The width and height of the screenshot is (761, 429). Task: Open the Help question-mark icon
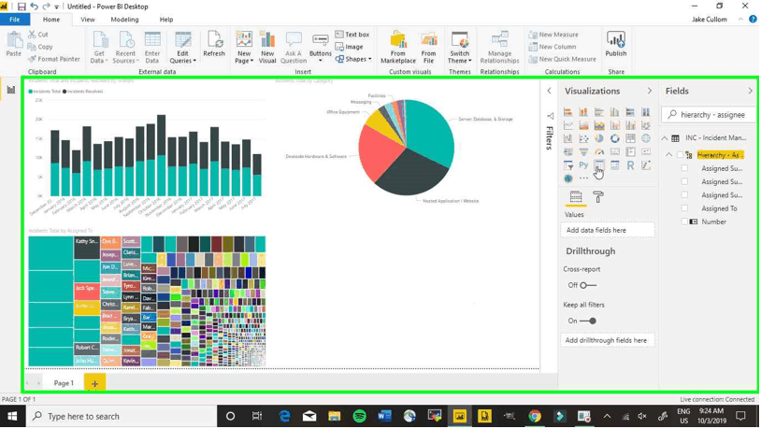click(x=753, y=20)
